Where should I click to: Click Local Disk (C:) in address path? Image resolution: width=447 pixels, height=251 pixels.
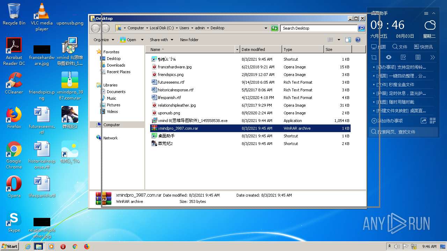(x=162, y=28)
